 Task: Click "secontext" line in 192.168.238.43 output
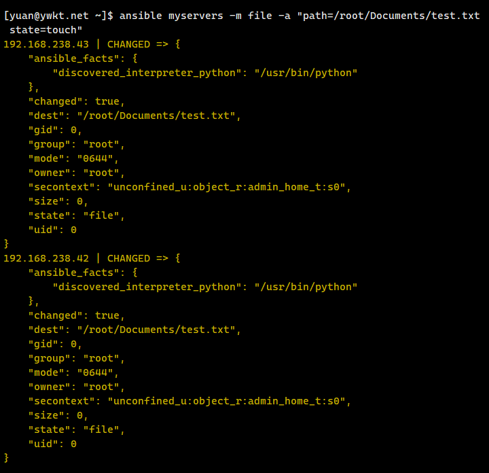point(189,187)
